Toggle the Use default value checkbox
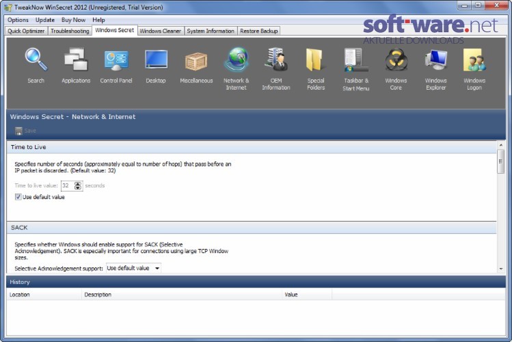The height and width of the screenshot is (342, 512). click(x=18, y=197)
